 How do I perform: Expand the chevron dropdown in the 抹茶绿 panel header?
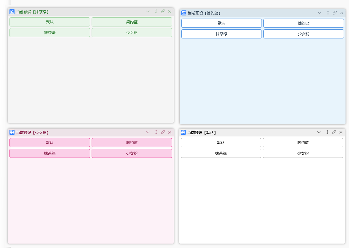tap(147, 12)
